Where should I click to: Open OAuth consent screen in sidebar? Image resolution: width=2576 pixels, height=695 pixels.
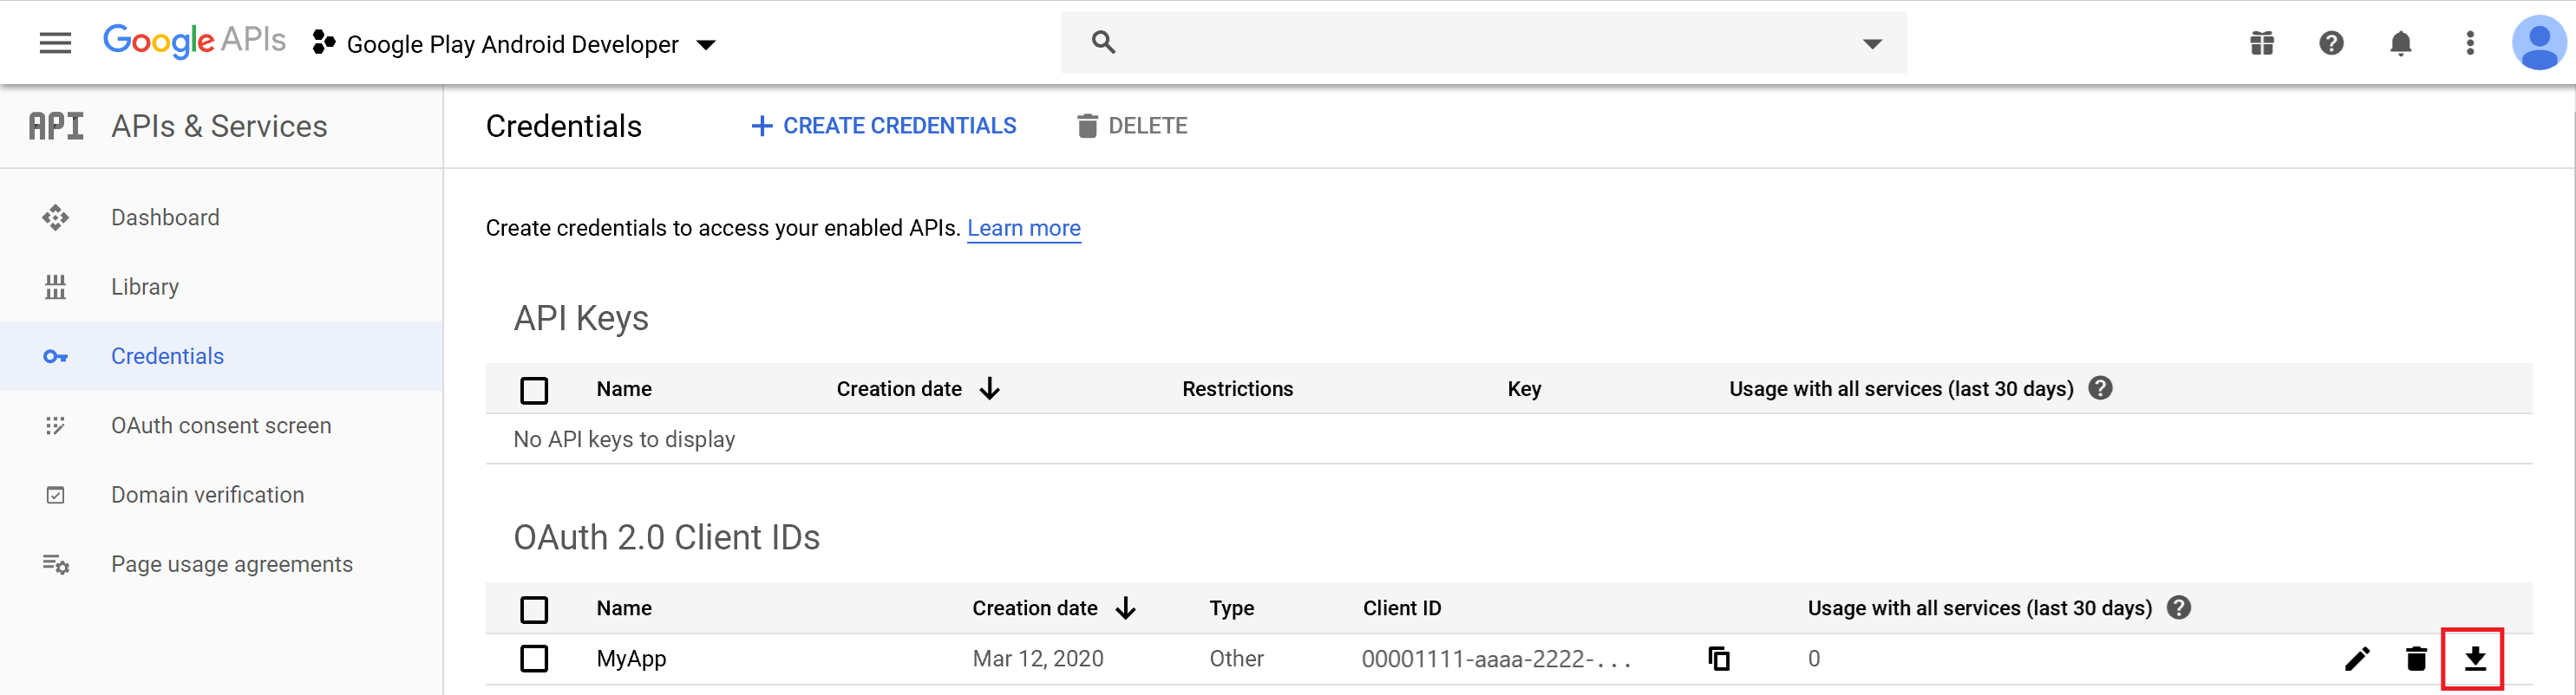[x=220, y=425]
